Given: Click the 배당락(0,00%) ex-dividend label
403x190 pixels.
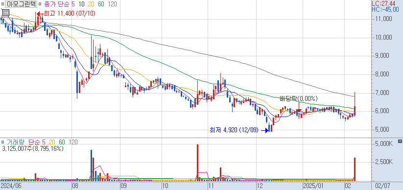Looking at the screenshot, I should coord(299,98).
